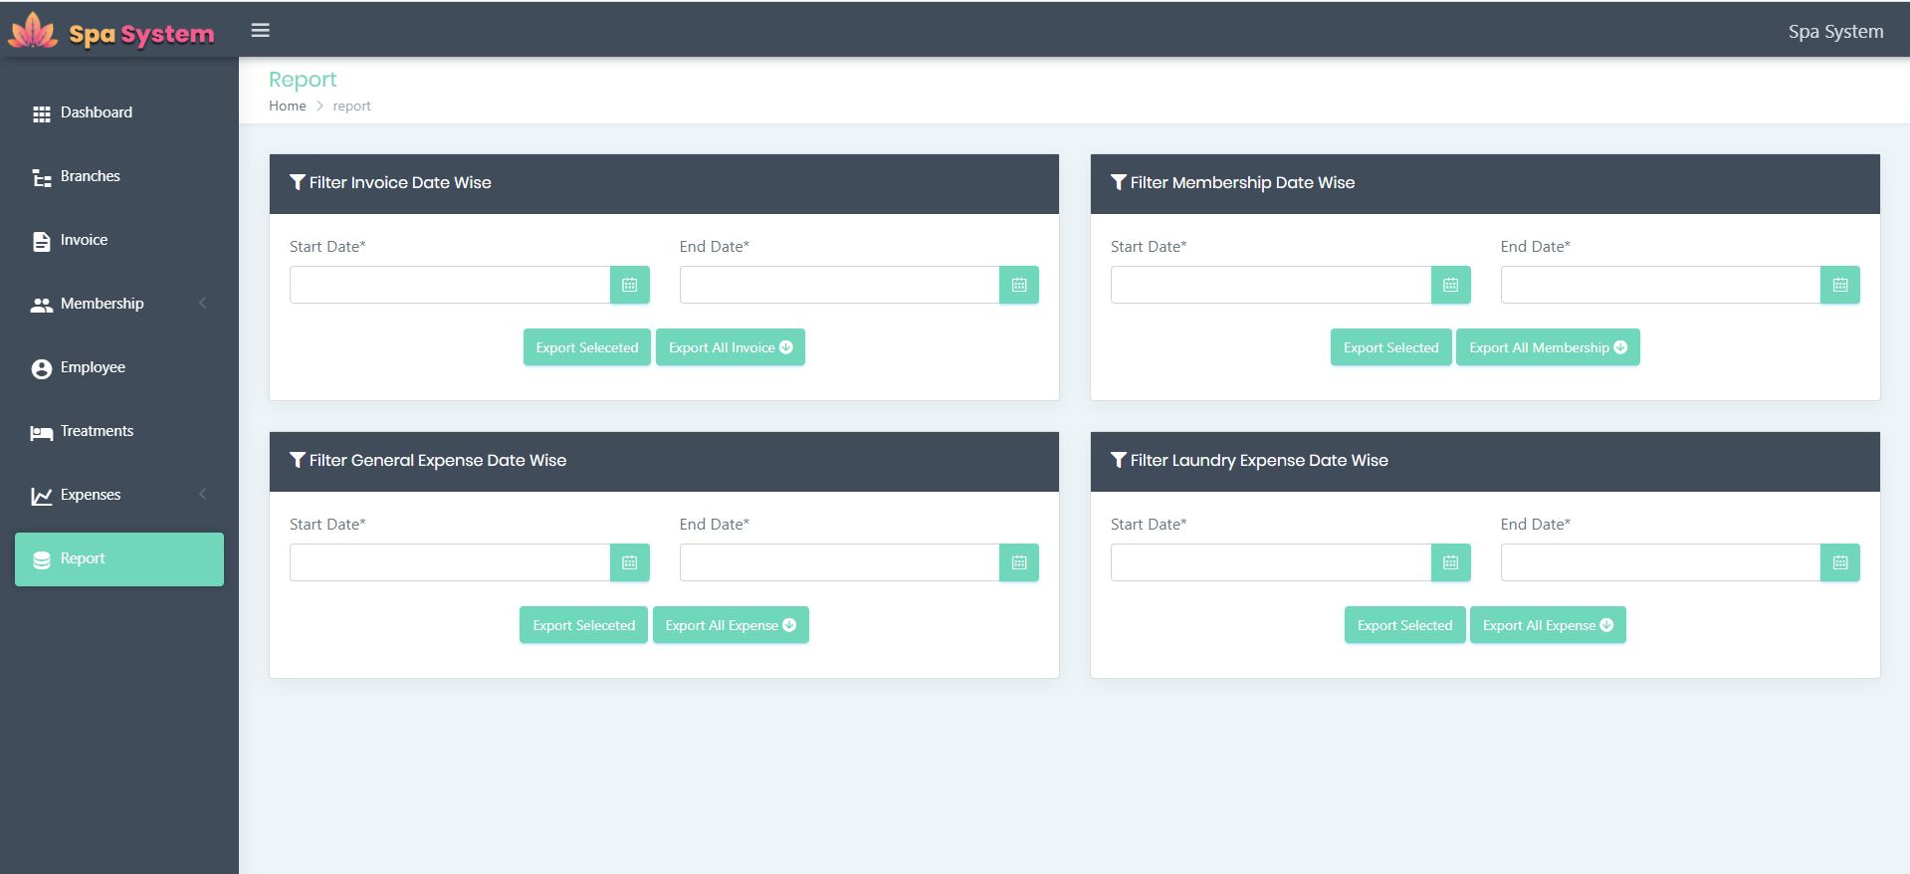Open calendar for Membership End Date
The image size is (1910, 874).
[1840, 285]
